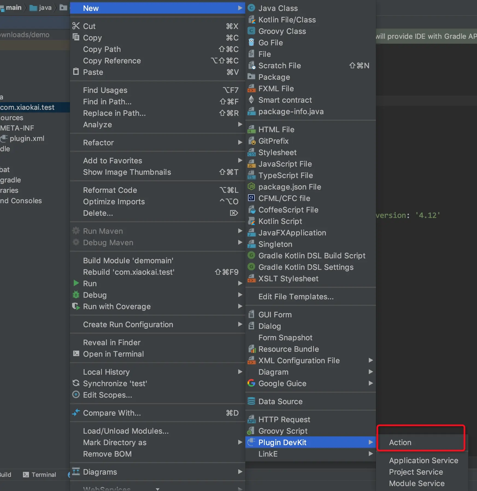
Task: Click the FXML File icon
Action: click(x=251, y=88)
